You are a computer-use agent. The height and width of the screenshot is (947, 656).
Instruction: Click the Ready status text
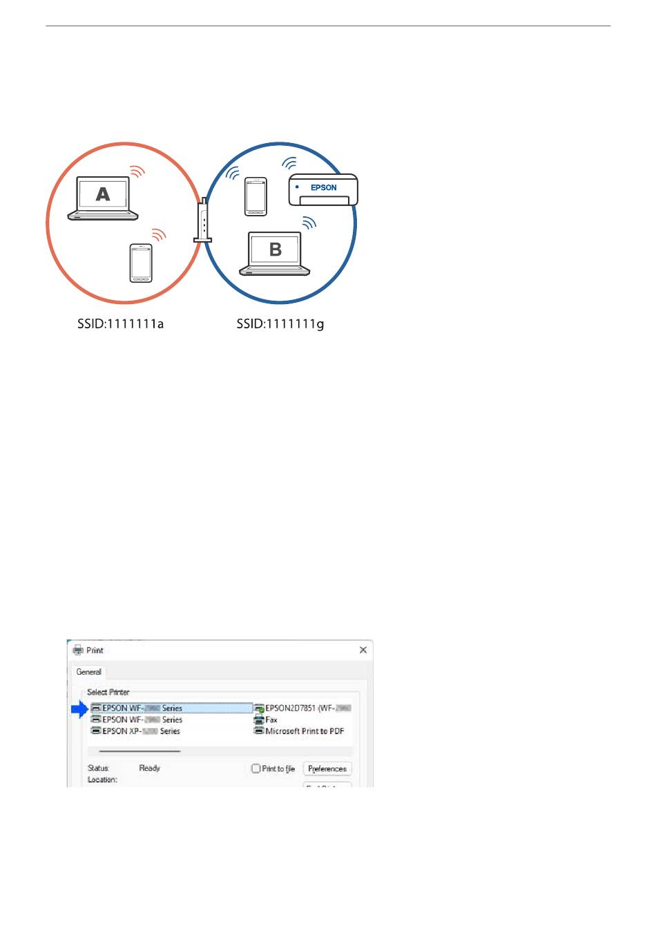[149, 768]
